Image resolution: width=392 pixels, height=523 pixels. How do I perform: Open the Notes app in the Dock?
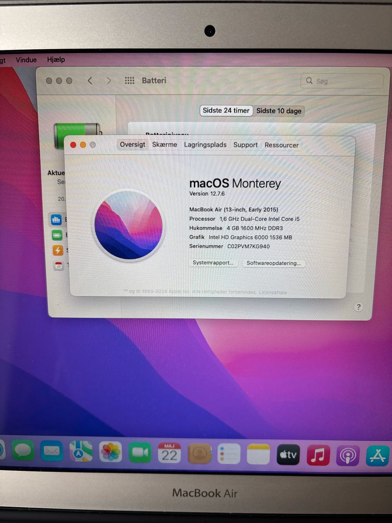point(258,454)
